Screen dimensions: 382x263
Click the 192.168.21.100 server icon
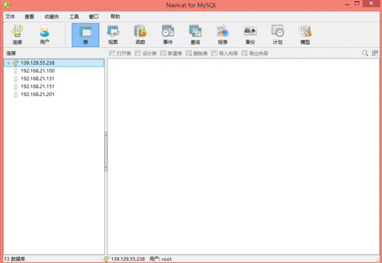[16, 71]
